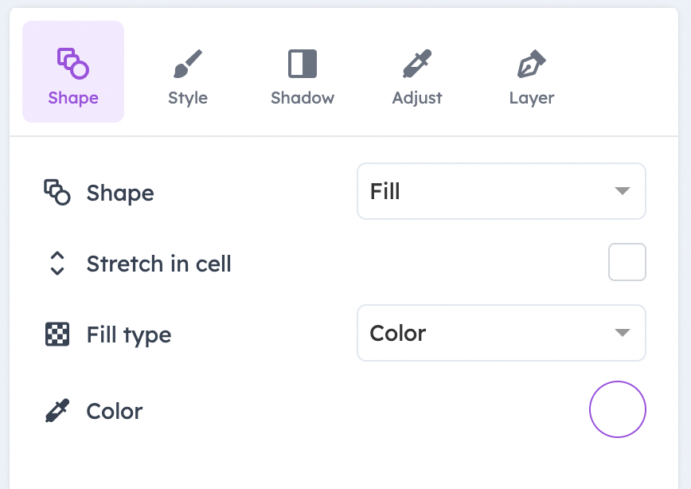
Task: Select the paintbrush Style icon
Action: (188, 64)
